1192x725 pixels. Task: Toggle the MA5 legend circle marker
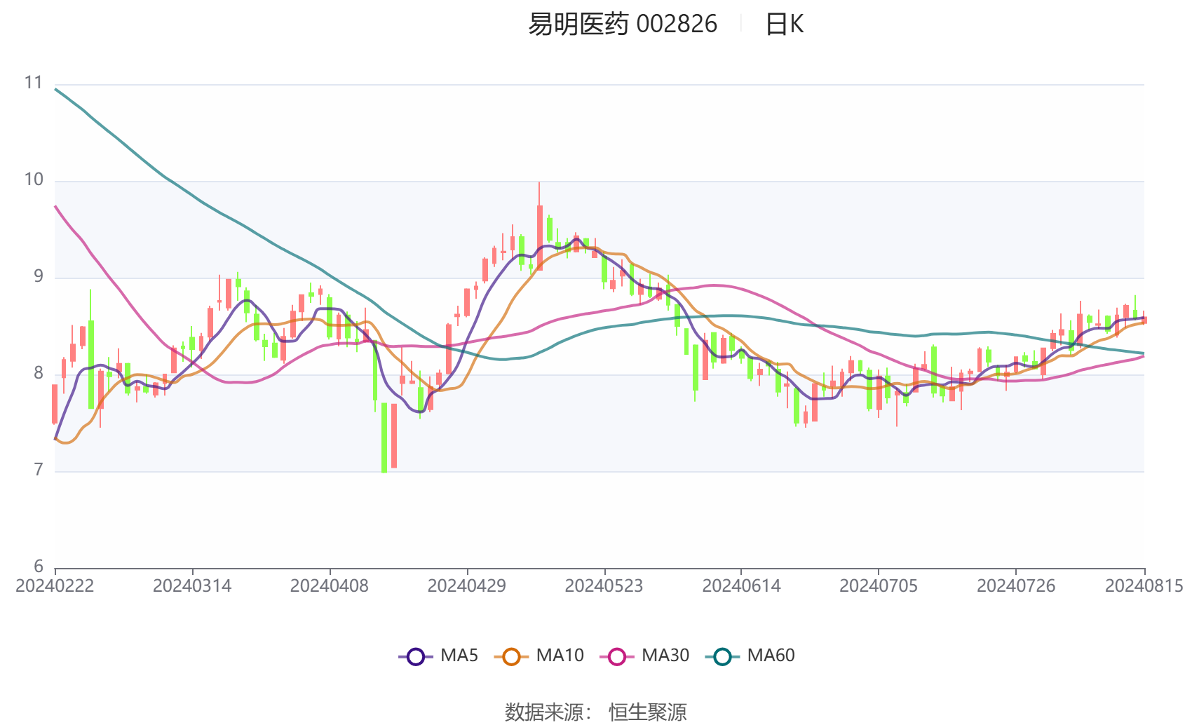coord(416,656)
